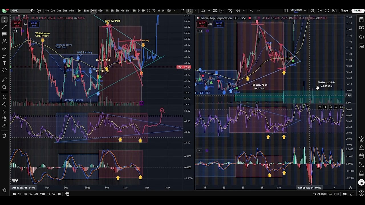Remove drawings with the trash icon

click(x=4, y=136)
